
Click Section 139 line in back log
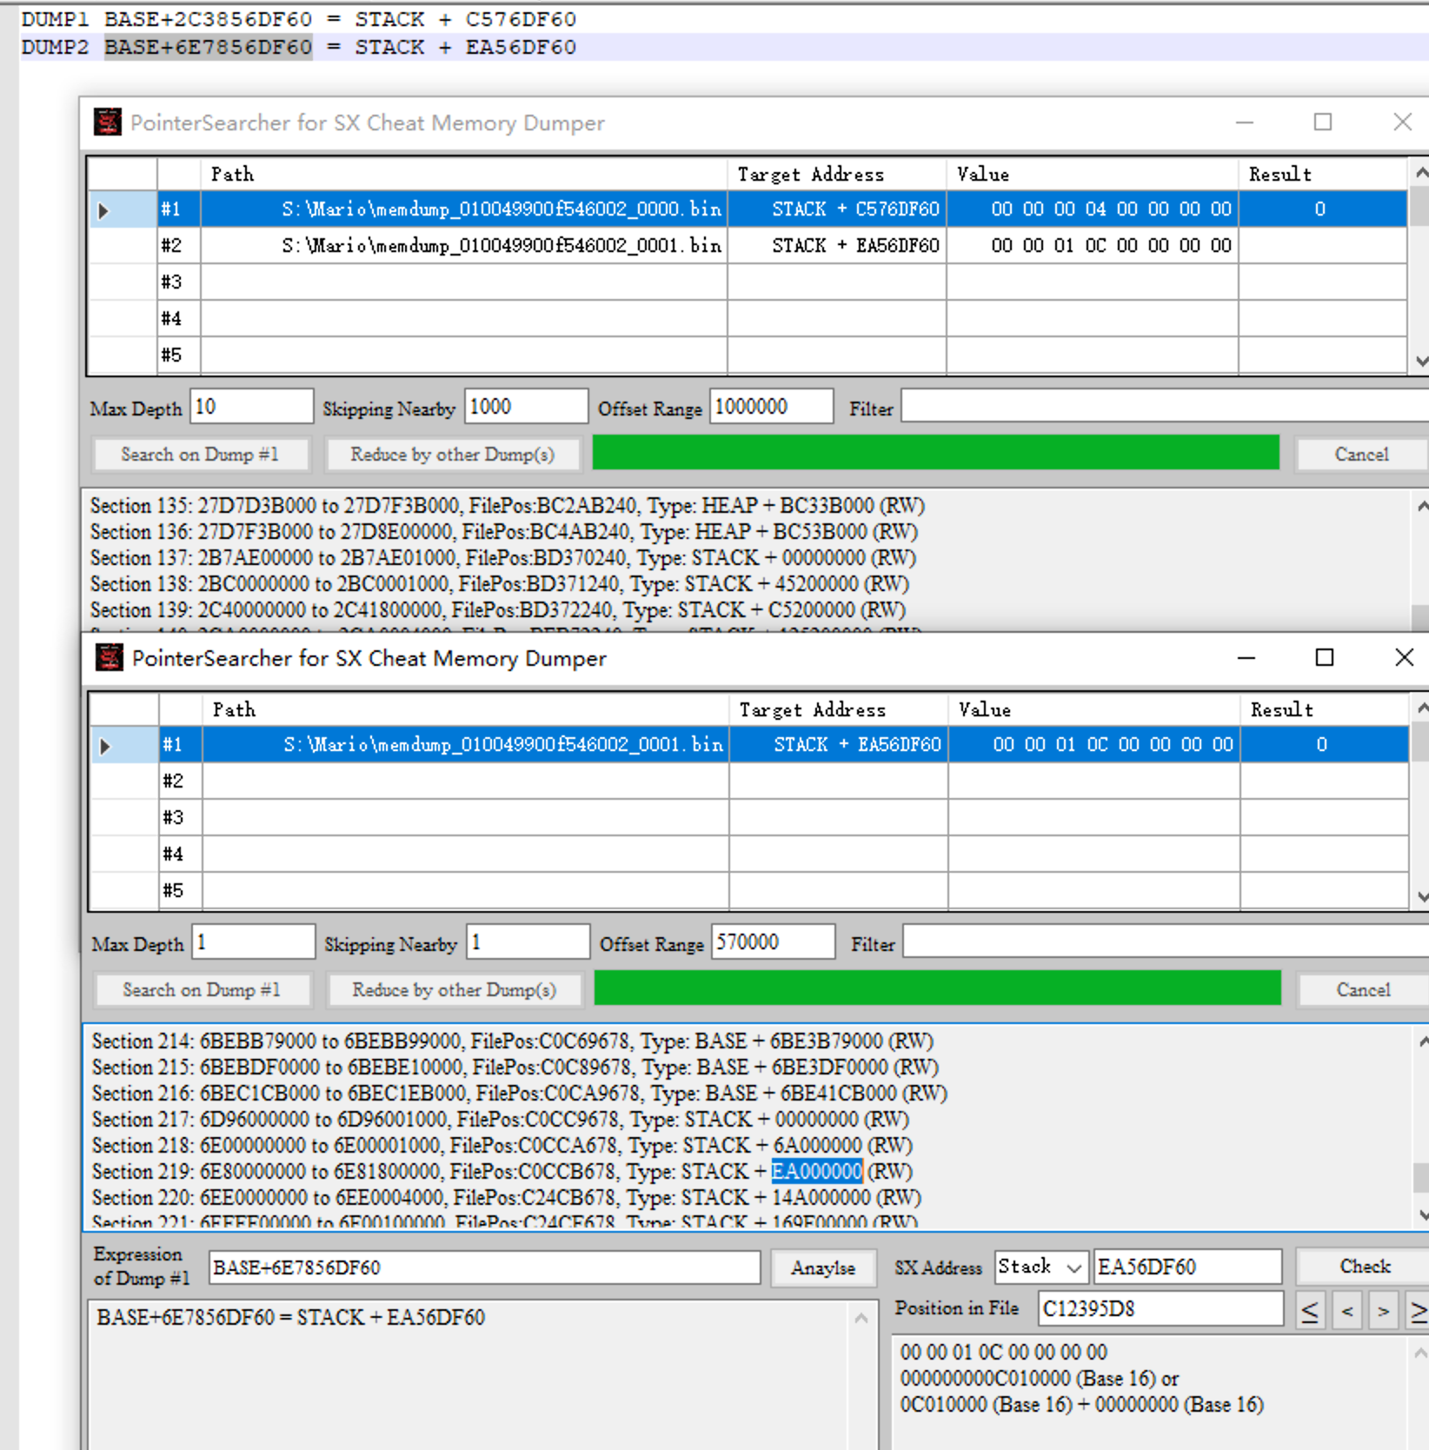[x=498, y=610]
